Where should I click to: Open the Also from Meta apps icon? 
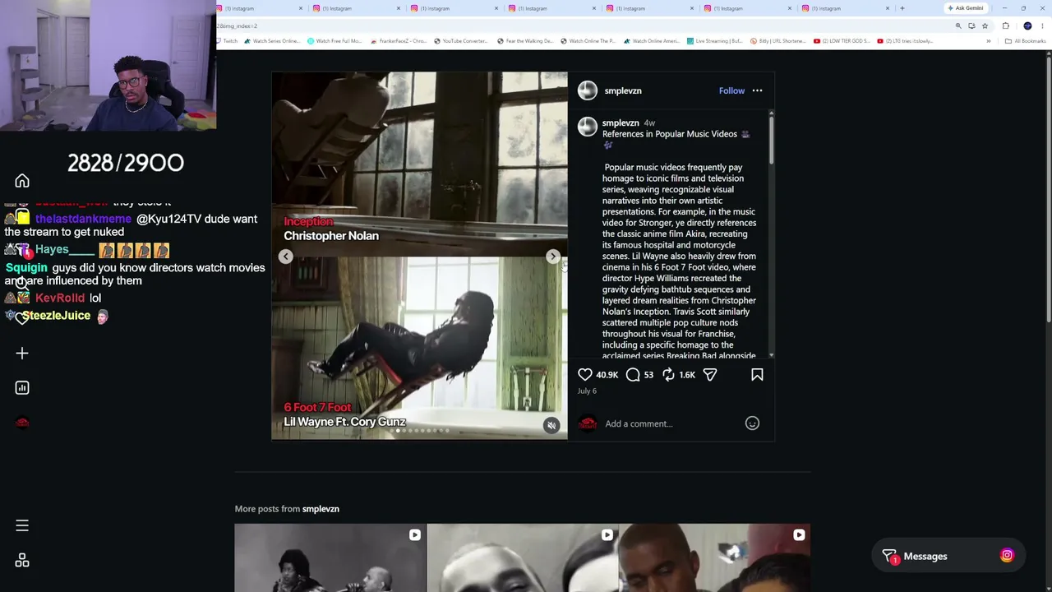pos(22,561)
